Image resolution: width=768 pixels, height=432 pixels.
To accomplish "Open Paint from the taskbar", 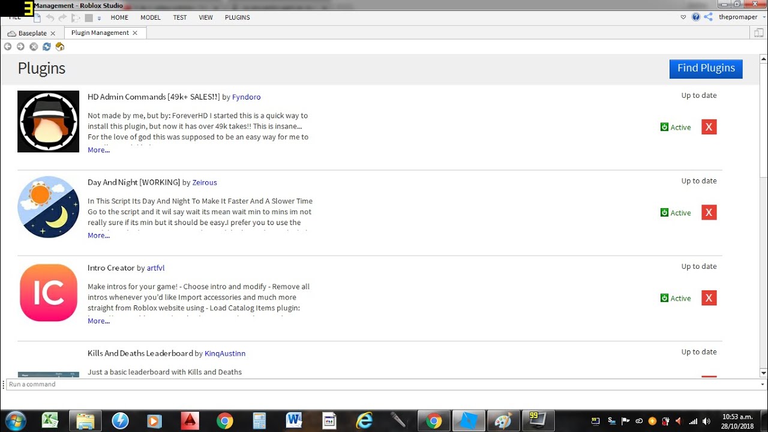I will click(x=503, y=421).
